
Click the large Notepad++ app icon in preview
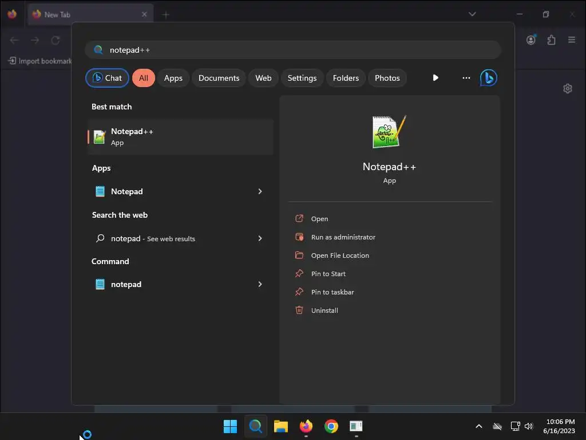click(x=389, y=132)
